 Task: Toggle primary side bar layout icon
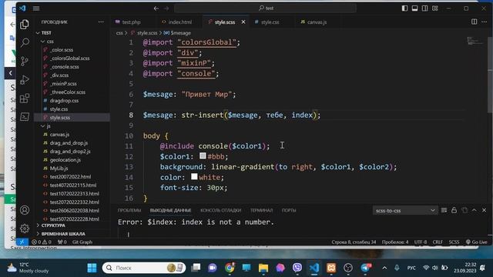404,8
